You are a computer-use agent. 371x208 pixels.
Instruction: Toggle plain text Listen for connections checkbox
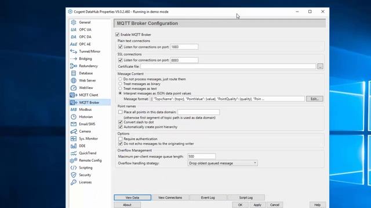[120, 47]
